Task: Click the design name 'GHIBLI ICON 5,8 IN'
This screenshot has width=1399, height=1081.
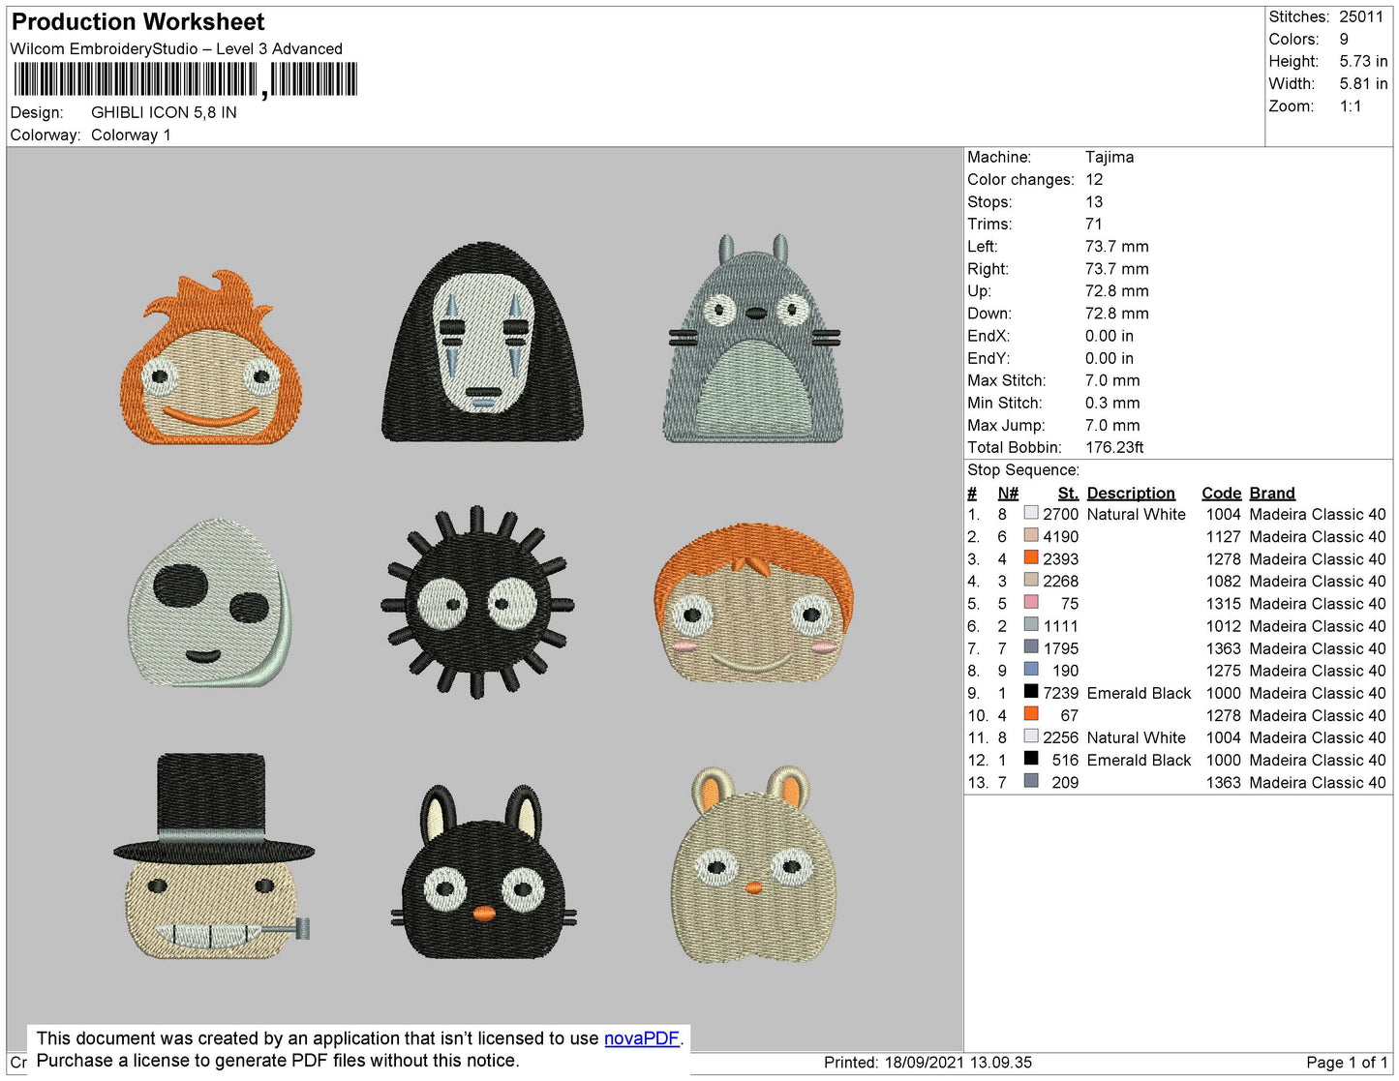Action: click(x=164, y=112)
